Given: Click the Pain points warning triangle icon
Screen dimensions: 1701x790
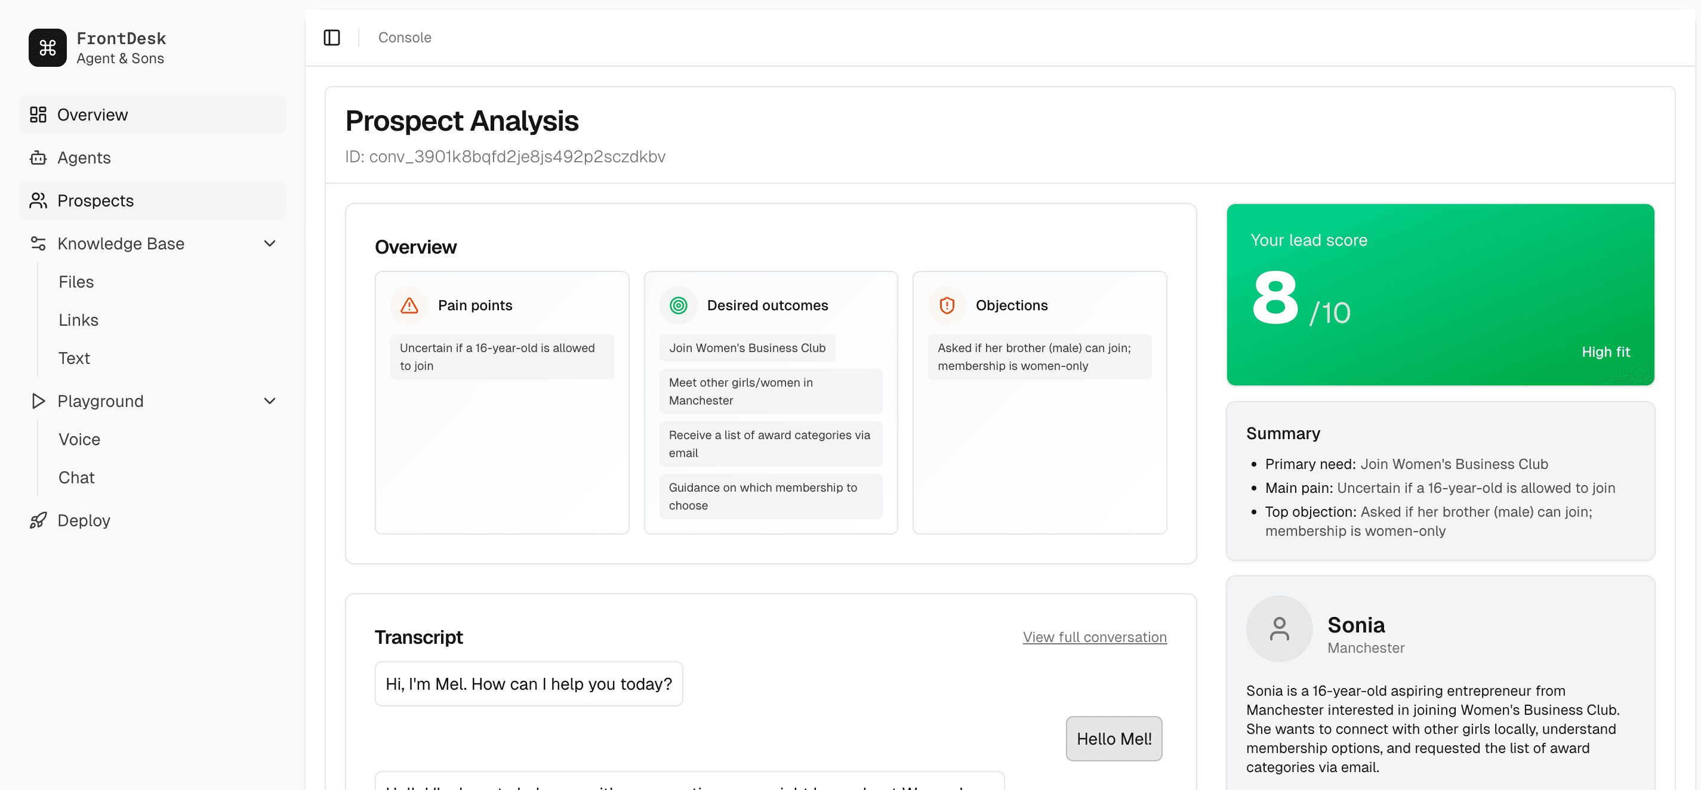Looking at the screenshot, I should point(409,305).
